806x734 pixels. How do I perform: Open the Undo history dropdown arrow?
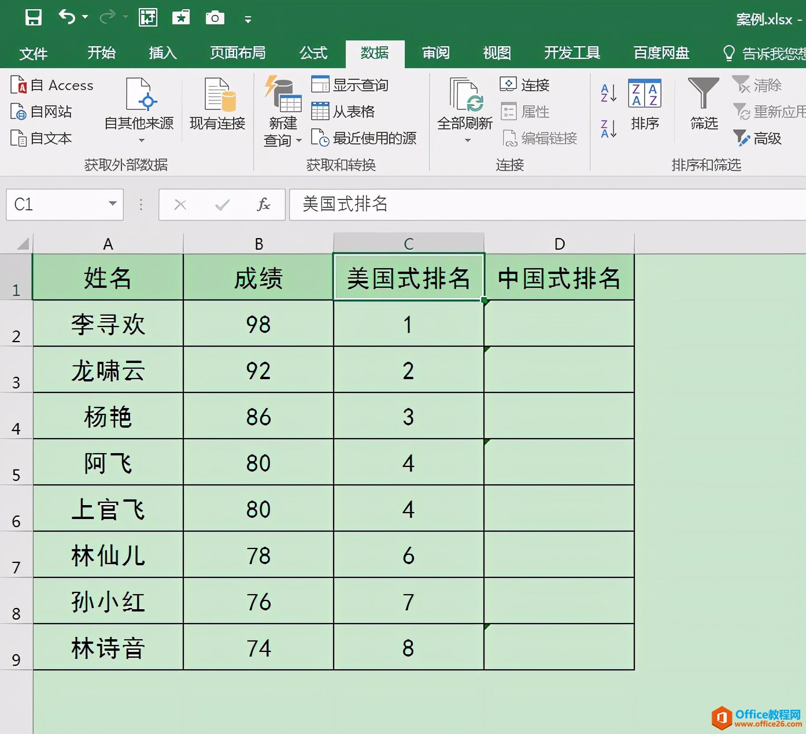(x=85, y=17)
